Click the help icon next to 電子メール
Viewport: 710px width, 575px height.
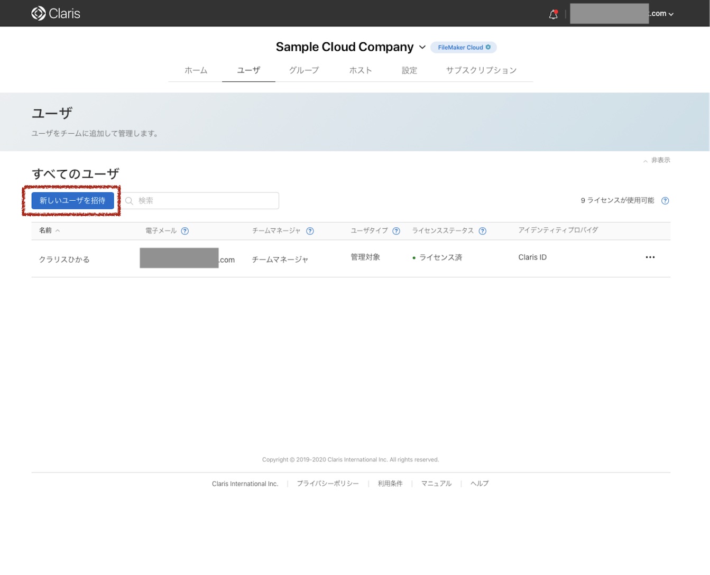tap(185, 231)
